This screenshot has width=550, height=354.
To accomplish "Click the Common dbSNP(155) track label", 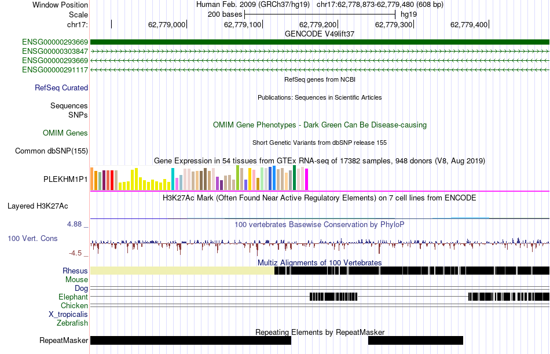I will click(x=52, y=151).
